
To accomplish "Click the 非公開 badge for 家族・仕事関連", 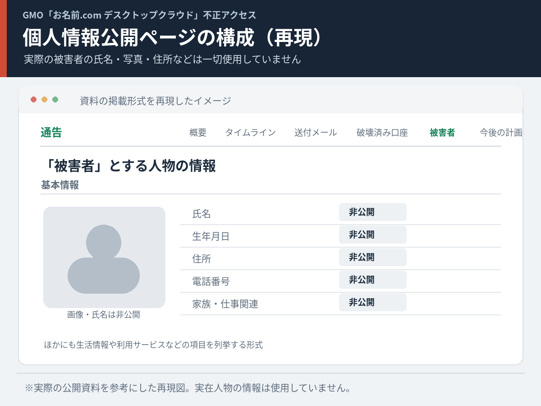I will [373, 302].
